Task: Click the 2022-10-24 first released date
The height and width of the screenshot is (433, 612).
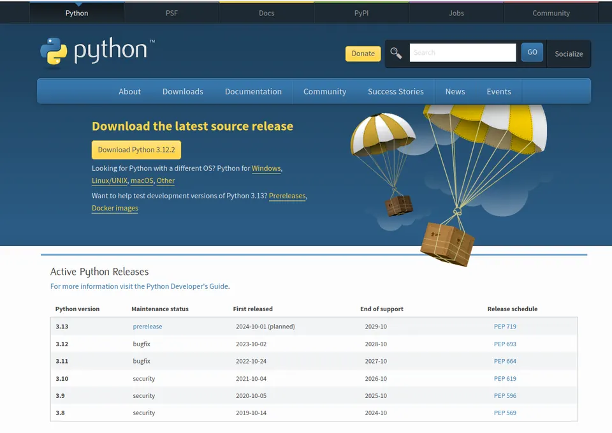Action: [251, 361]
